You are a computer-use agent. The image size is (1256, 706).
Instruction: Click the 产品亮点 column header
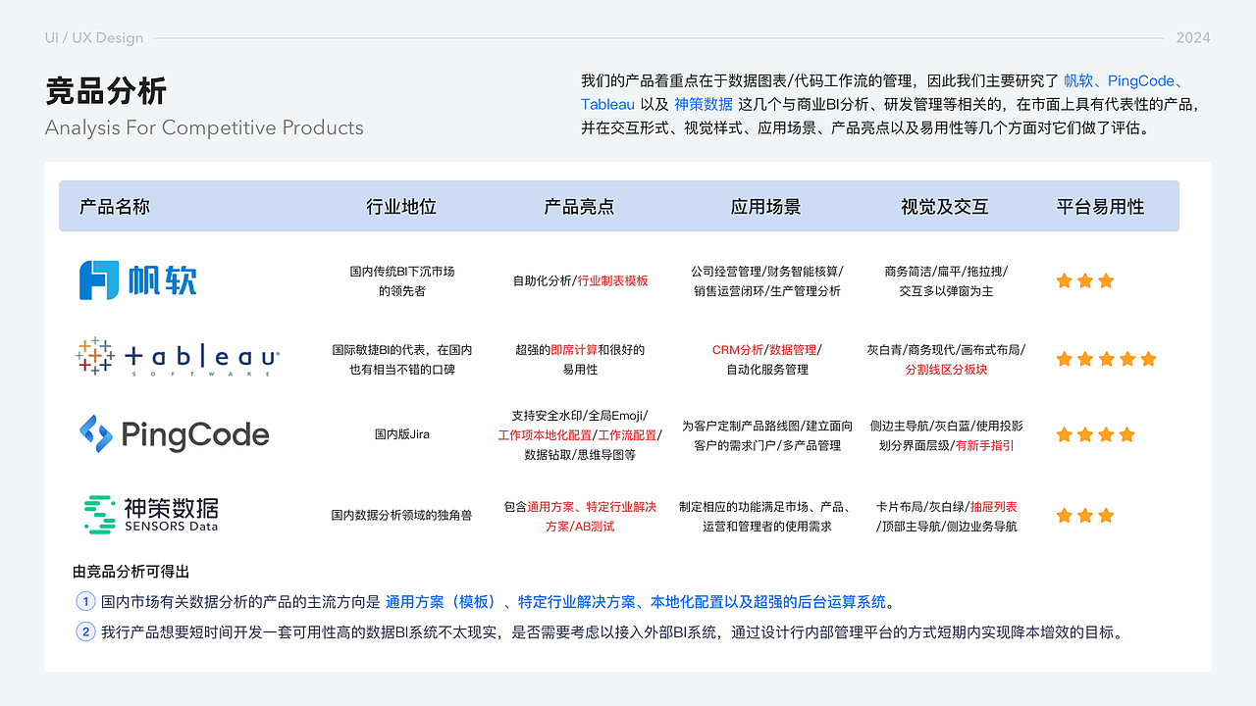pyautogui.click(x=579, y=207)
